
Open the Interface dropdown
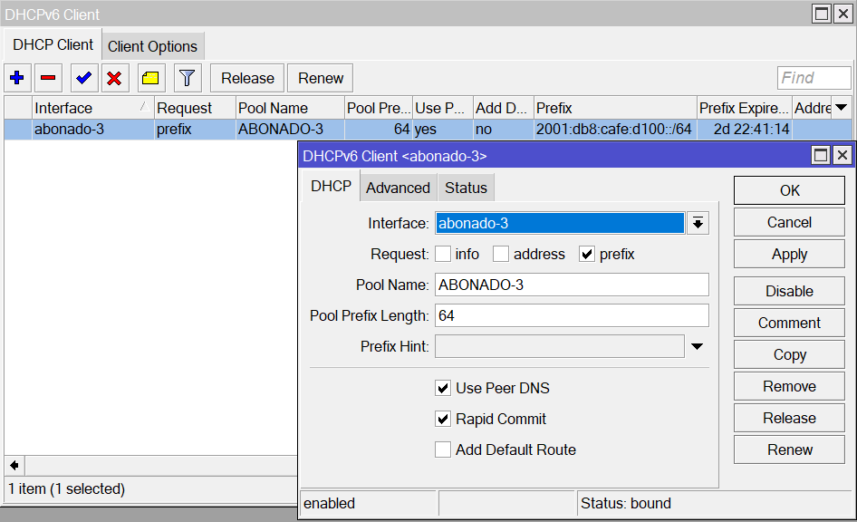pos(696,221)
